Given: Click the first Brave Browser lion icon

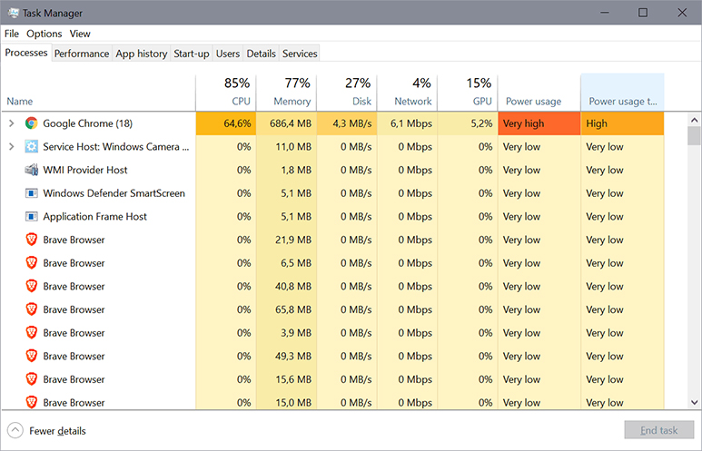Looking at the screenshot, I should tap(31, 240).
